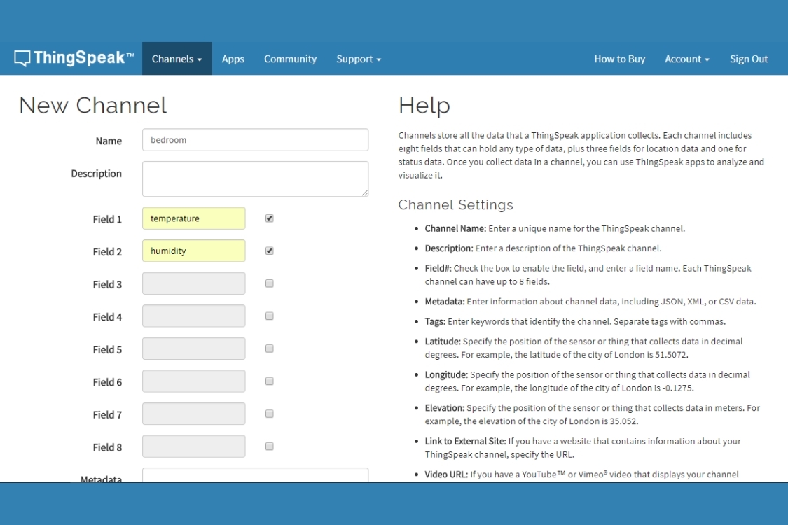Click the Metadata text box
Screen dimensions: 788x525
coord(255,475)
